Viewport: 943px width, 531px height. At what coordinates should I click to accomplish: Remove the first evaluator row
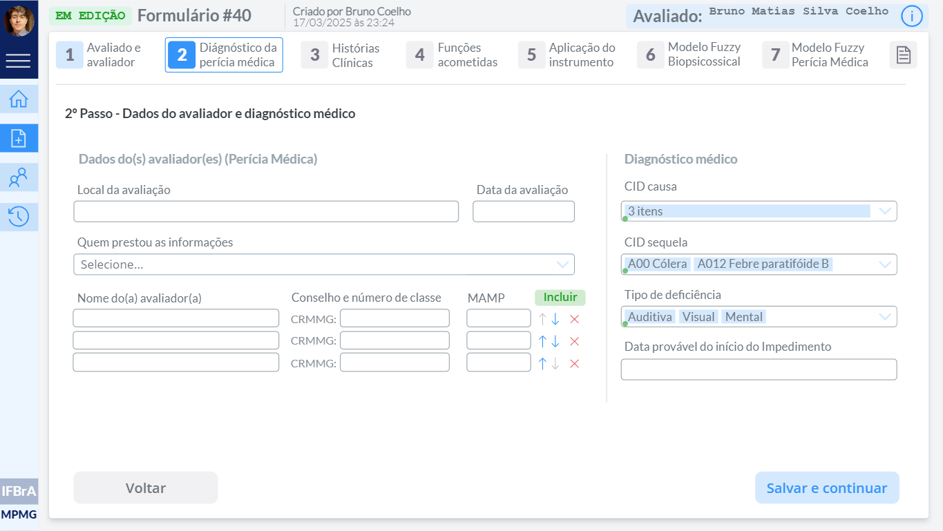click(x=574, y=319)
